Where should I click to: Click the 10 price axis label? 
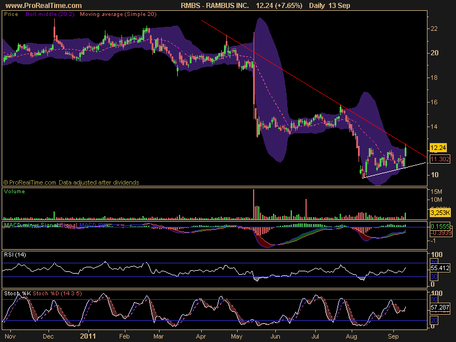pyautogui.click(x=434, y=175)
